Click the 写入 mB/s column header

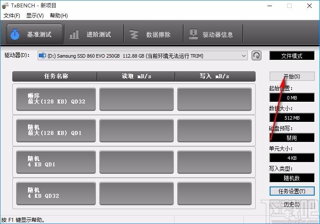[215, 76]
